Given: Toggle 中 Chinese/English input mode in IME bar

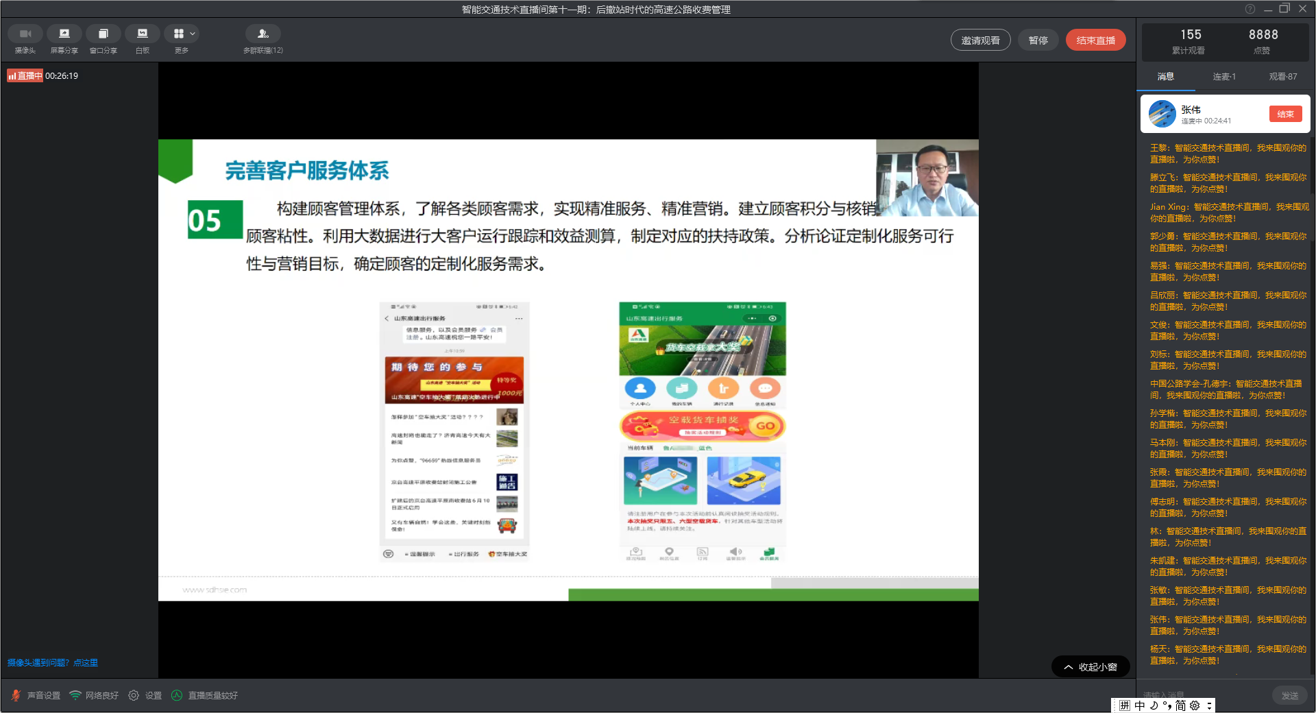Looking at the screenshot, I should 1139,705.
